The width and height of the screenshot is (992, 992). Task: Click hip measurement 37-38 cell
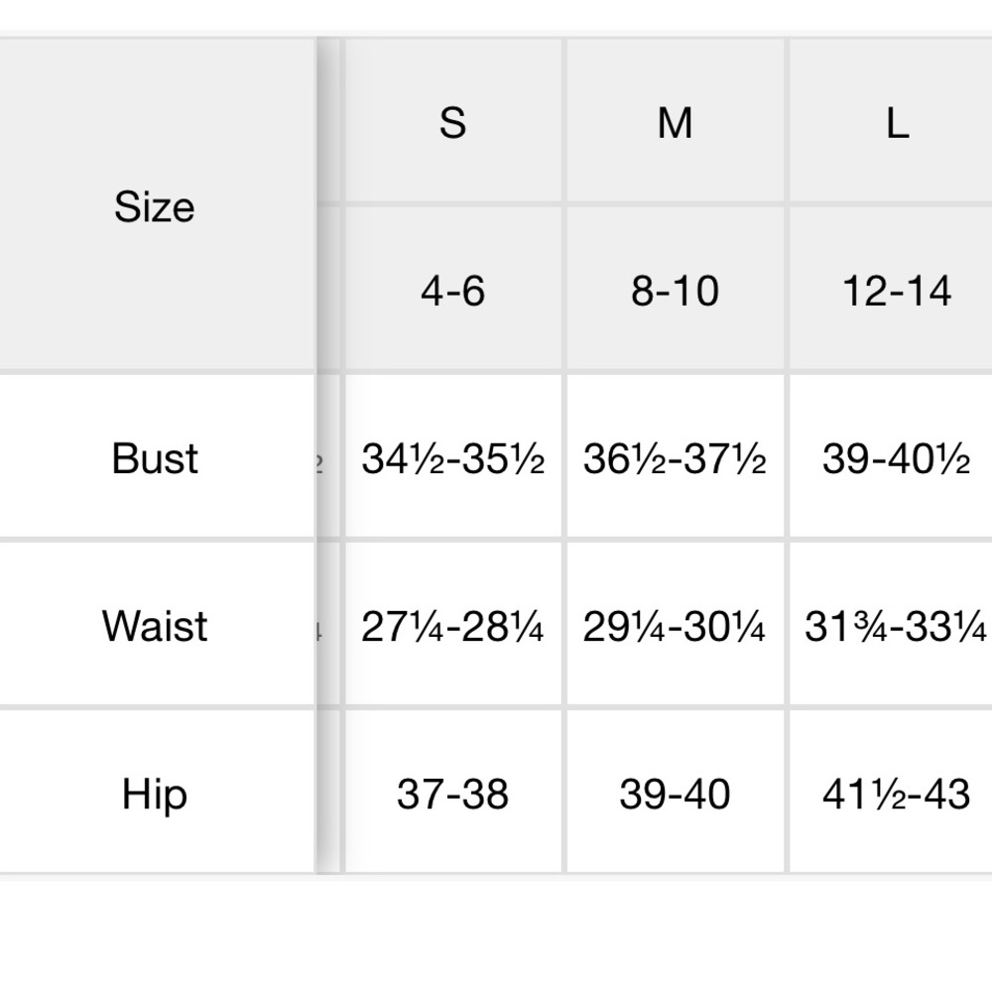click(453, 792)
